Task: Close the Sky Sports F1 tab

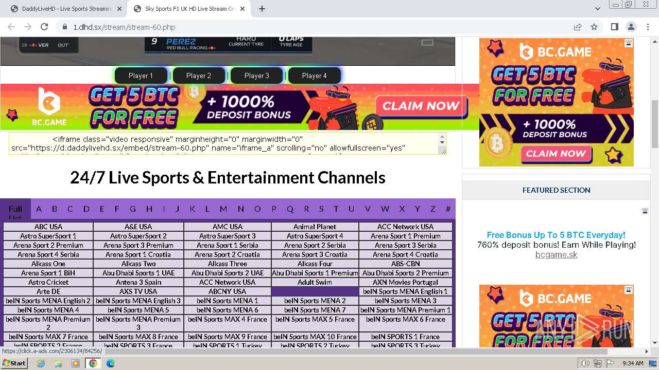Action: 244,9
